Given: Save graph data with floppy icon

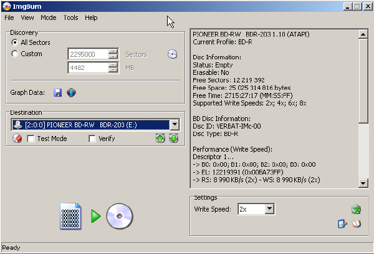Looking at the screenshot, I should tap(57, 92).
